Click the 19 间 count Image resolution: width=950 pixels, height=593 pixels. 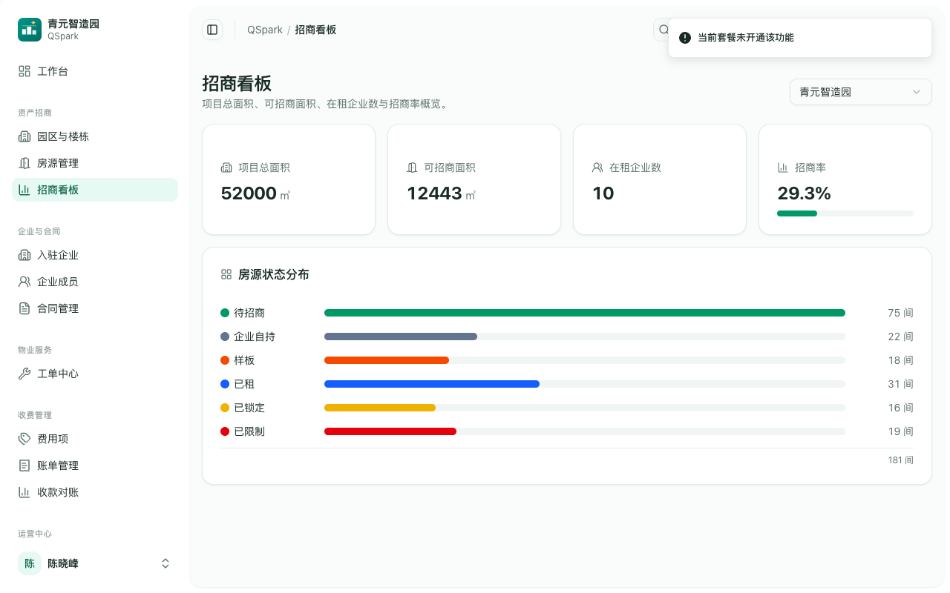pyautogui.click(x=900, y=431)
